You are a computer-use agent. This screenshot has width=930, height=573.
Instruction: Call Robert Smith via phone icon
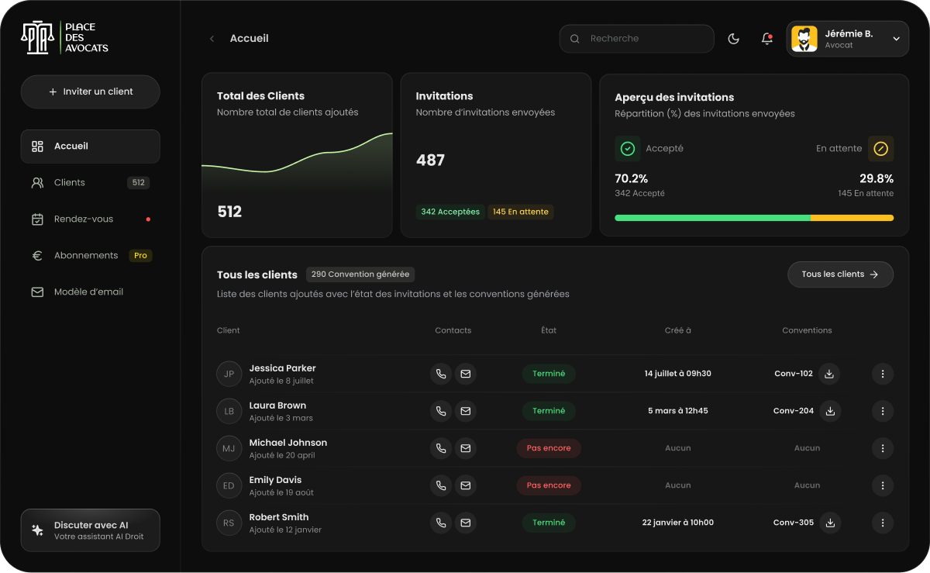tap(441, 523)
